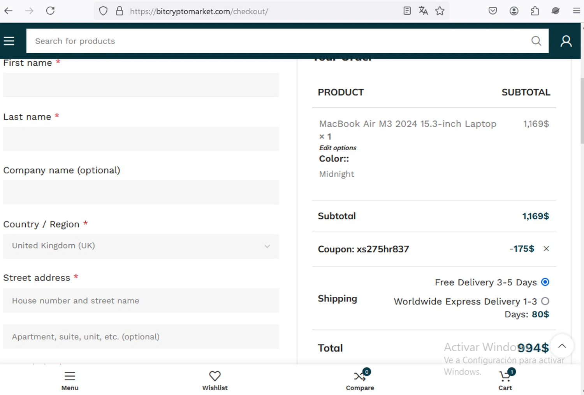Select Free Delivery 3-5 Days option

click(545, 282)
